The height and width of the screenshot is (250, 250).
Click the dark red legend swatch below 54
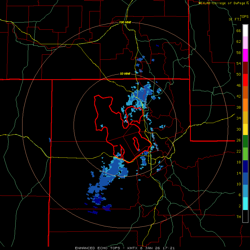point(245,68)
